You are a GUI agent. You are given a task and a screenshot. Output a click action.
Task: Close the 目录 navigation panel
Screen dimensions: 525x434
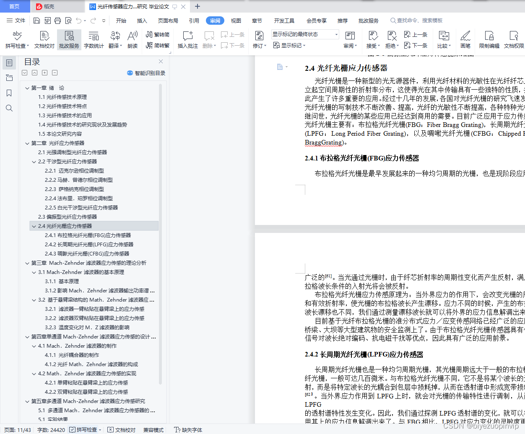coord(160,62)
